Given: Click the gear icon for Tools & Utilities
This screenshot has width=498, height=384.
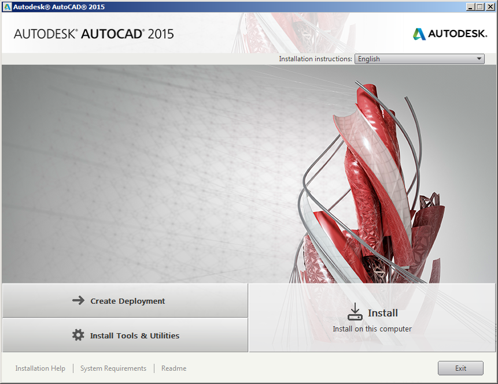Looking at the screenshot, I should coord(78,335).
